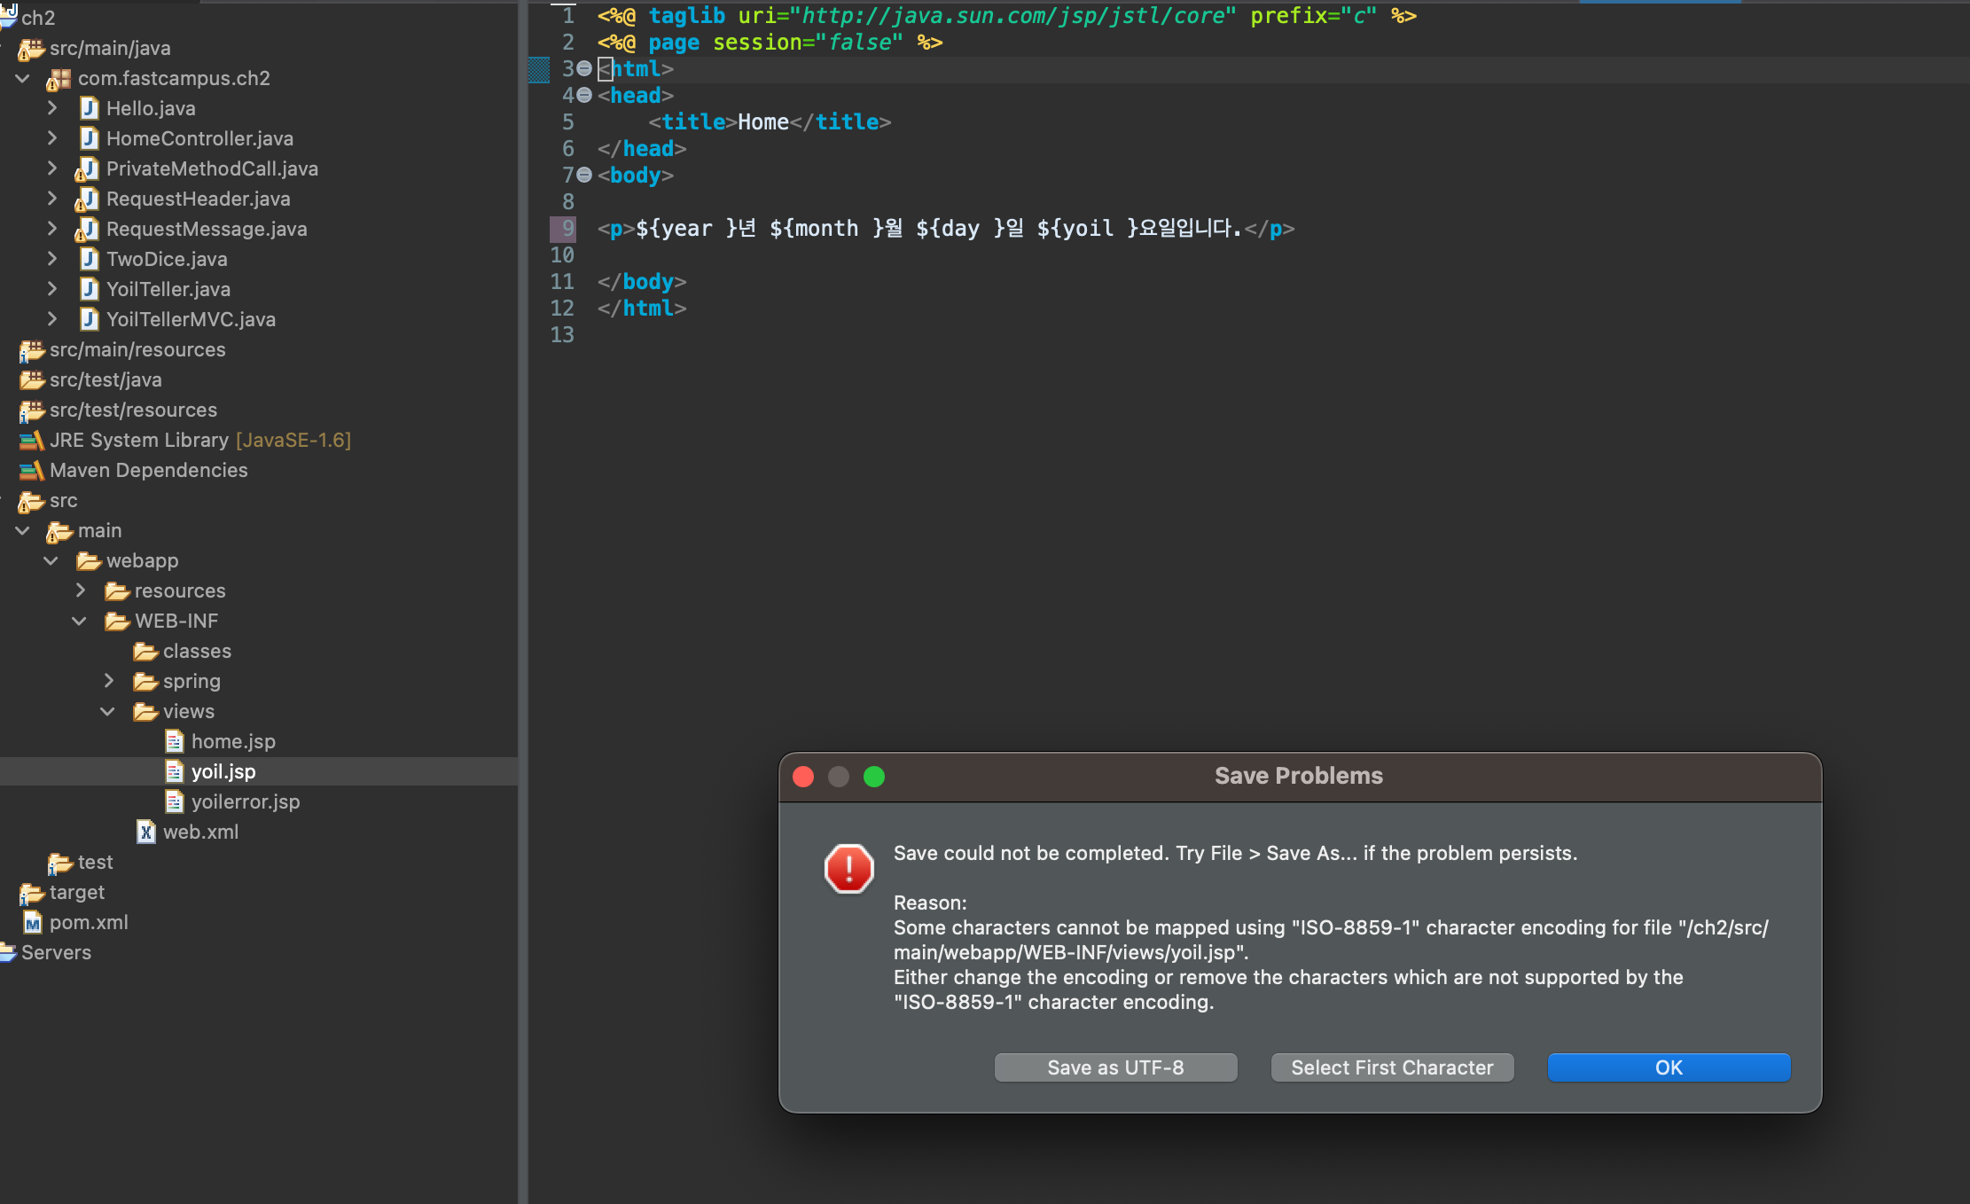
Task: Click the JRE System Library icon
Action: coord(32,441)
